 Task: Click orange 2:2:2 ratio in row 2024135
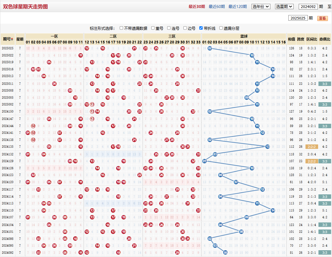312,147
